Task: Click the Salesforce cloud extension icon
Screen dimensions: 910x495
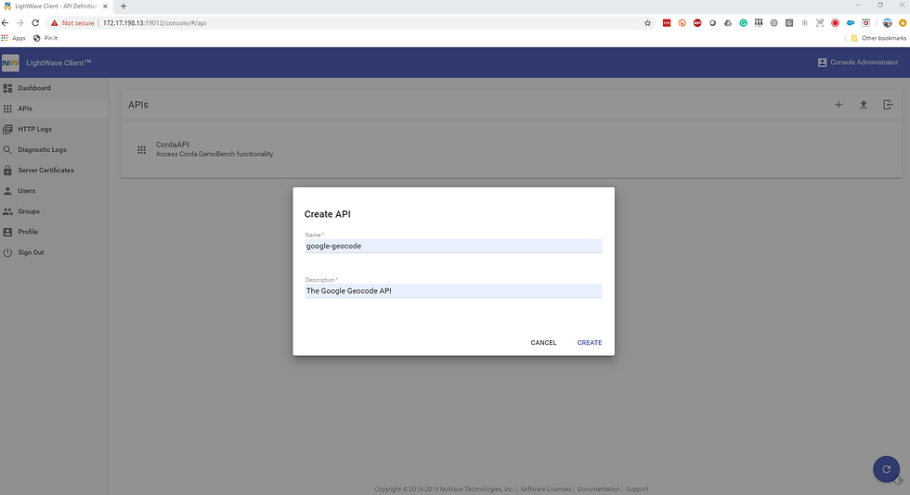Action: coord(851,23)
